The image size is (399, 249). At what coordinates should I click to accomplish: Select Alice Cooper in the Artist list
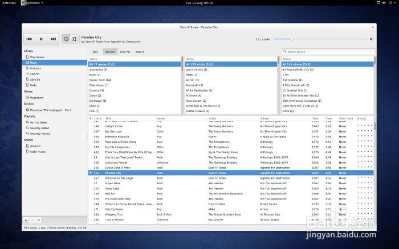coord(231,101)
